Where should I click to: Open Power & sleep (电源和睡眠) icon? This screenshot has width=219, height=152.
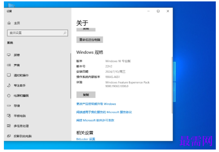click(9, 96)
